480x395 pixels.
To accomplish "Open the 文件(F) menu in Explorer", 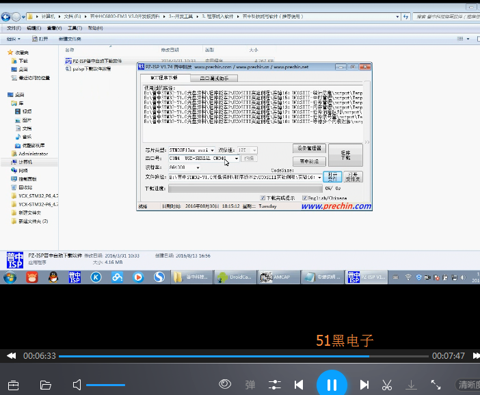I will [14, 28].
